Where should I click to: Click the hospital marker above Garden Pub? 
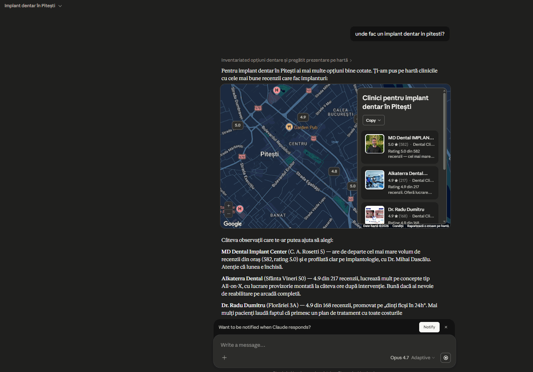pyautogui.click(x=277, y=90)
